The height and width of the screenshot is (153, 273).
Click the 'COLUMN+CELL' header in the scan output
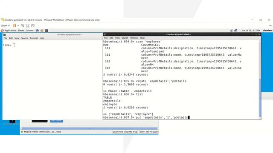pos(151,45)
